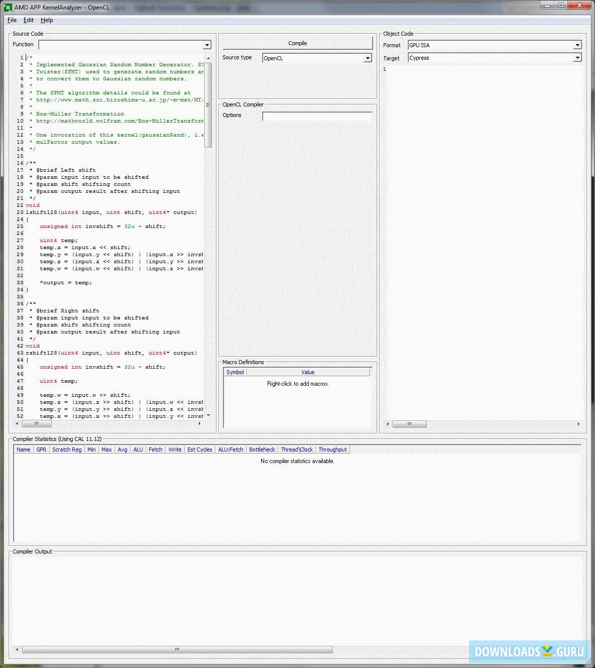The width and height of the screenshot is (595, 668).
Task: Open the Function dropdown
Action: click(x=206, y=45)
